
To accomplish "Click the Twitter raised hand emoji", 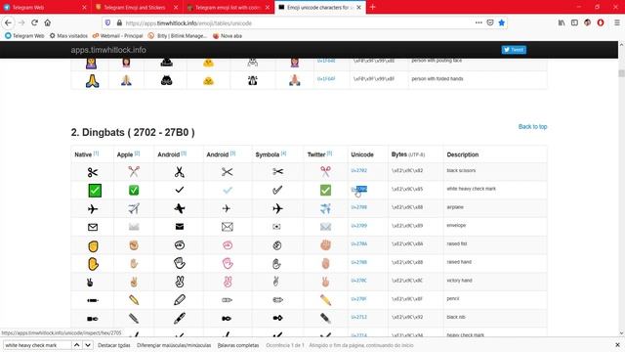I will coord(325,263).
